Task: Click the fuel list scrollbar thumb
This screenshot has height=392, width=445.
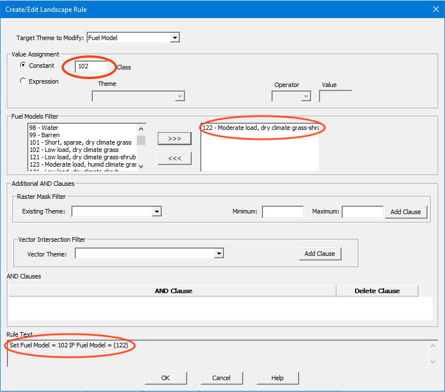Action: [141, 140]
